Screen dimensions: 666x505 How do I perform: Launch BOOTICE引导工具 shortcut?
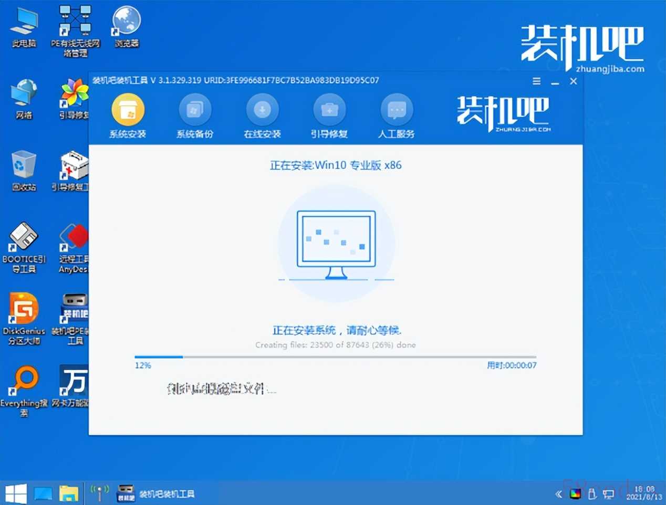pyautogui.click(x=24, y=248)
